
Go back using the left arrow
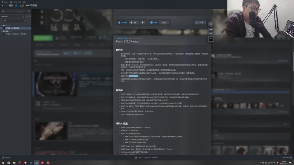pos(3,5)
